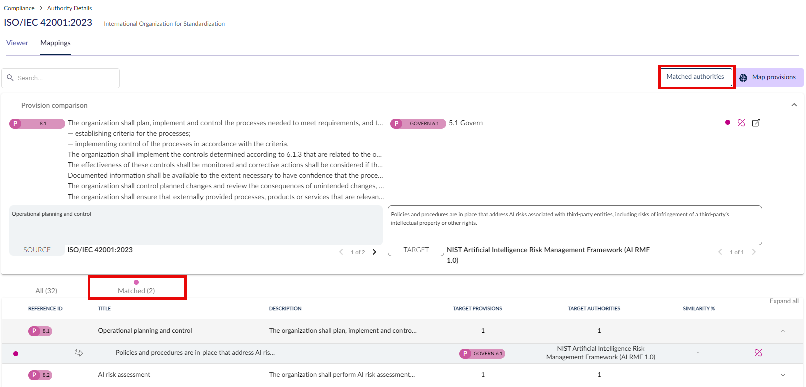Click the Map provisions brain icon

[x=743, y=77]
